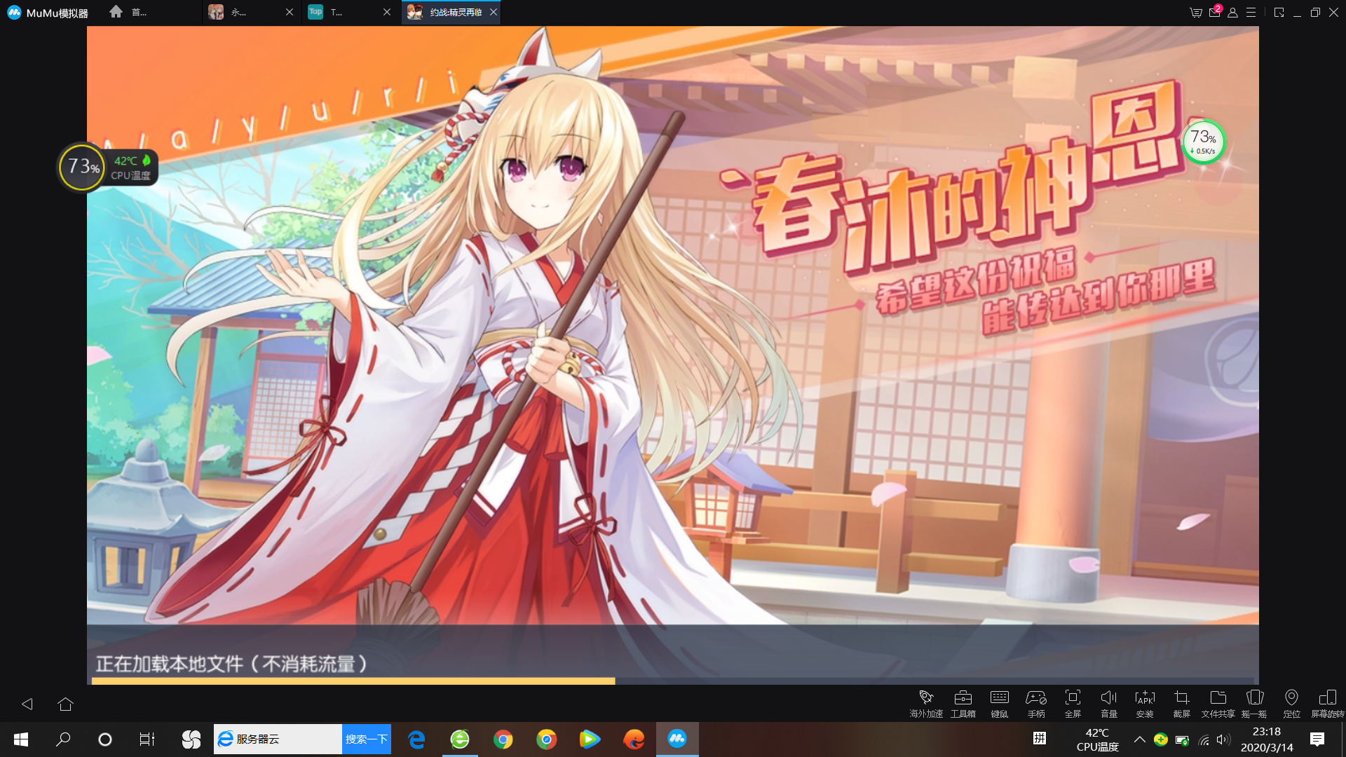Open the Windows Start menu

pyautogui.click(x=21, y=739)
